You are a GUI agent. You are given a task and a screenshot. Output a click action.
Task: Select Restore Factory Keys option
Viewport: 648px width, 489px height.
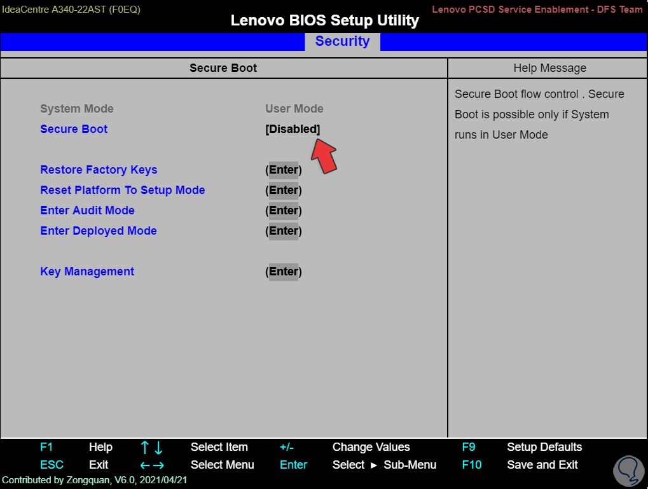tap(99, 170)
